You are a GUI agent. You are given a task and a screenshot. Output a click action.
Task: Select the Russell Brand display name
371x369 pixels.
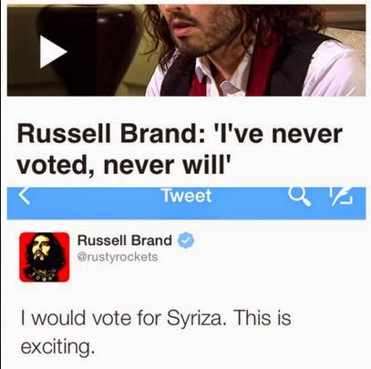click(x=125, y=241)
